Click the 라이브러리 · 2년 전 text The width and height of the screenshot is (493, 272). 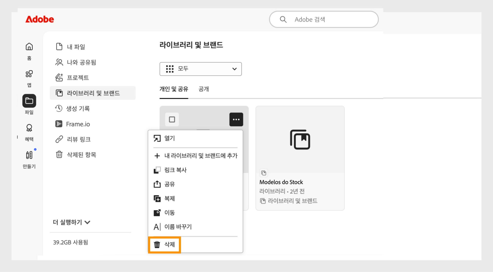[x=282, y=191]
